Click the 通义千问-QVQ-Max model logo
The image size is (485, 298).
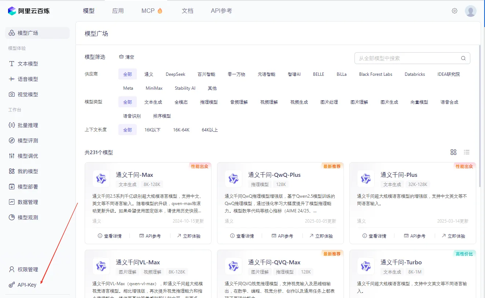click(x=234, y=266)
